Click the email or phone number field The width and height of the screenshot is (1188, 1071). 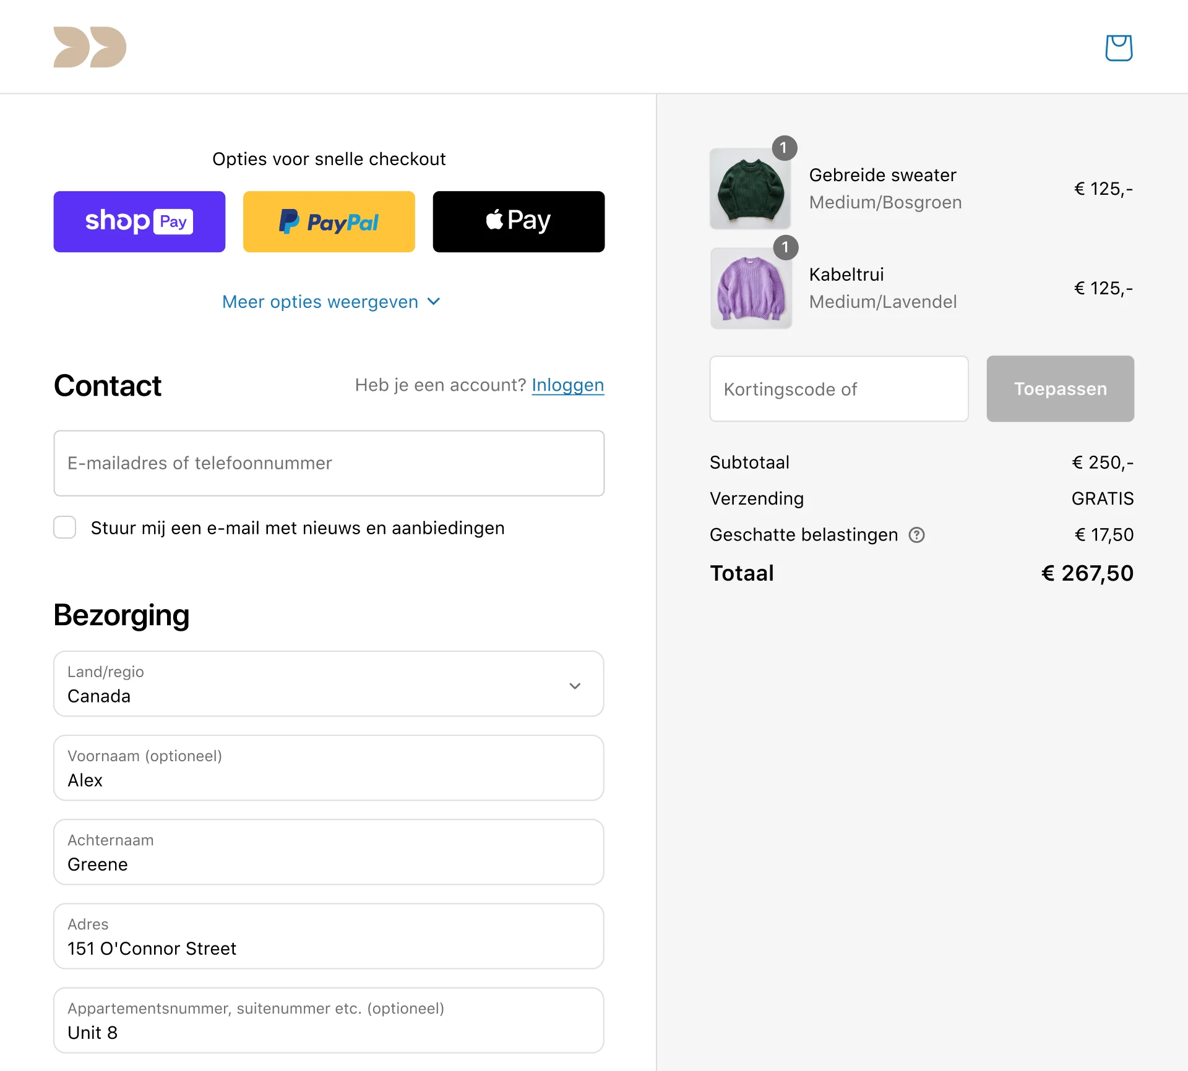[329, 463]
